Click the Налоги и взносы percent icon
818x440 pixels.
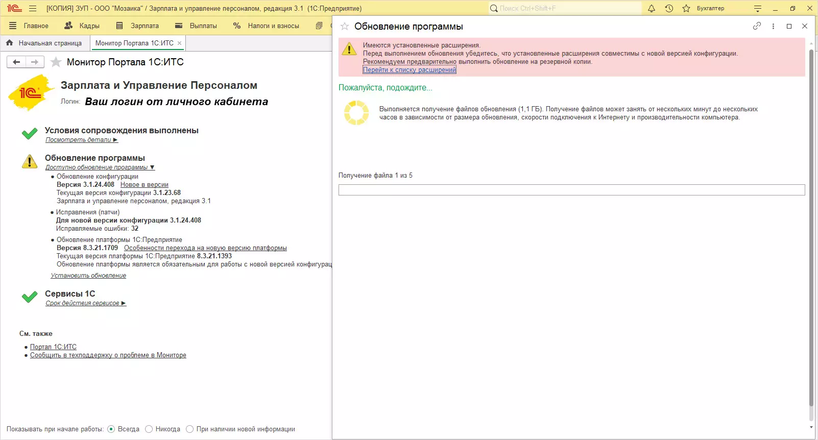coord(237,26)
